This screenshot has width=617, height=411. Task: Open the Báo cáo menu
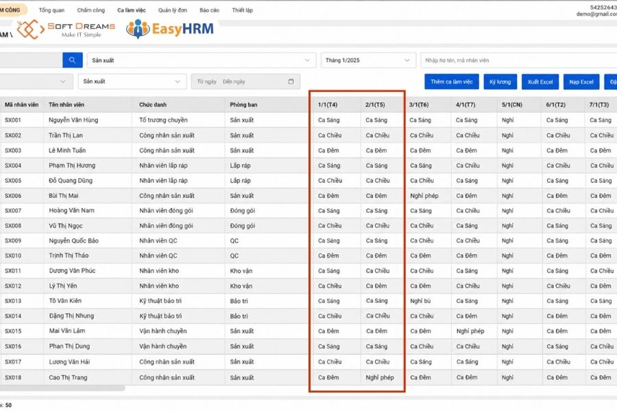tap(209, 10)
